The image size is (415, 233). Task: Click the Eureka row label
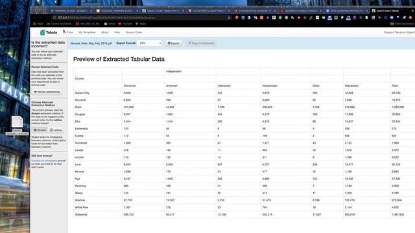[x=79, y=135]
